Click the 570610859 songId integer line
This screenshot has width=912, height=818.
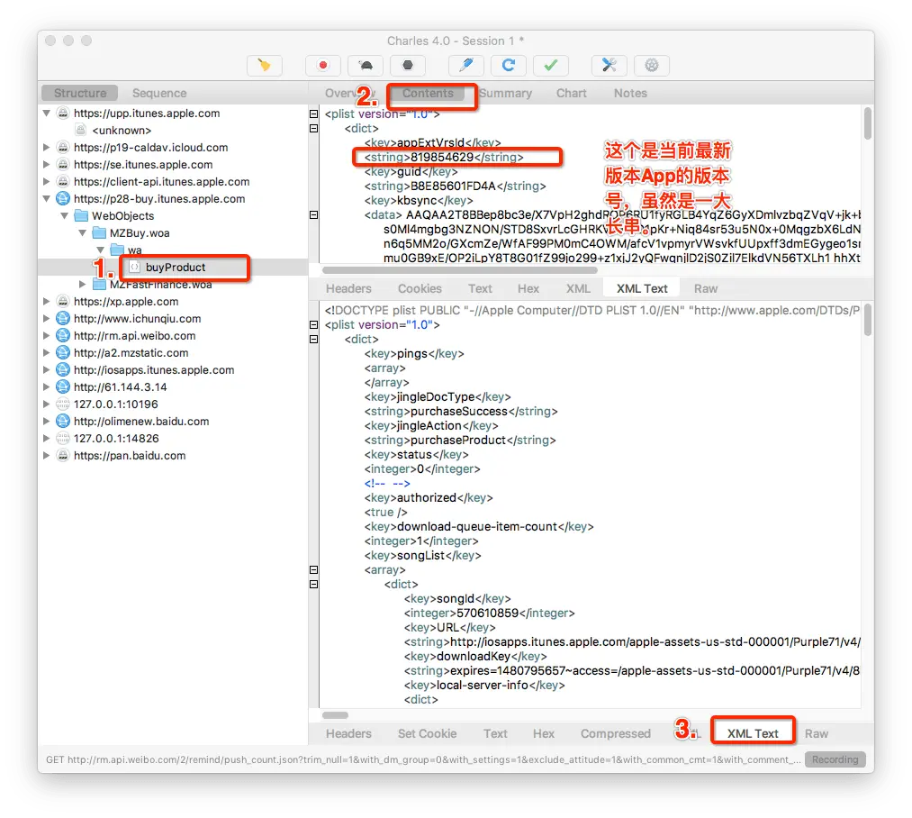(x=489, y=613)
